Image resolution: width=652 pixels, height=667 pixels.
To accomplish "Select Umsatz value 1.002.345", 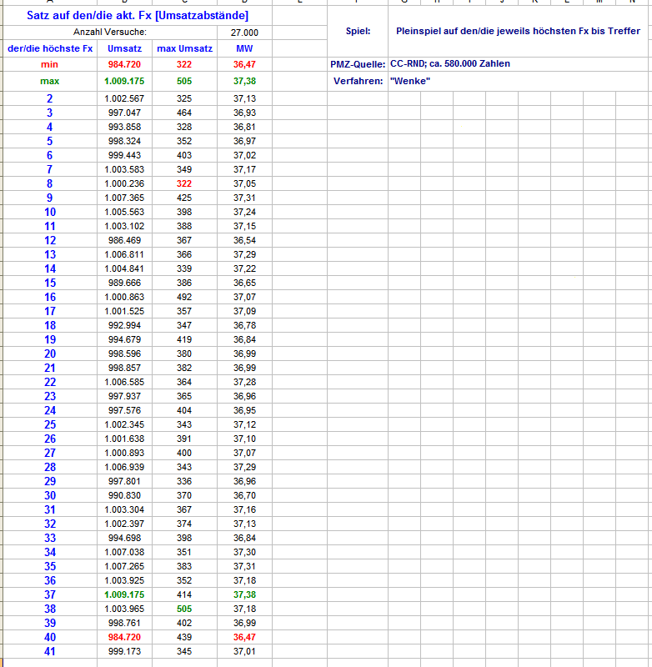I will pyautogui.click(x=124, y=424).
